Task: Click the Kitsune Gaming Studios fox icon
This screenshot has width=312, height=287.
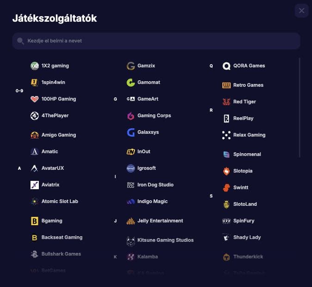Action: tap(131, 240)
